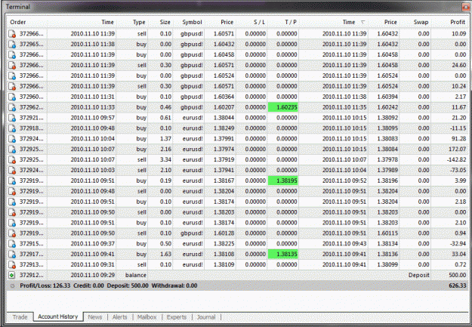
Task: Select the sell order icon in the 24.60 profit row
Action: pyautogui.click(x=12, y=66)
